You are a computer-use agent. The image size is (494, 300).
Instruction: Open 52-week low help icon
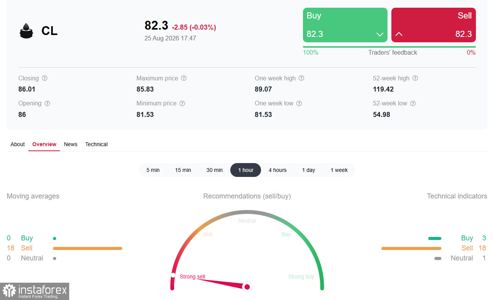coord(413,103)
